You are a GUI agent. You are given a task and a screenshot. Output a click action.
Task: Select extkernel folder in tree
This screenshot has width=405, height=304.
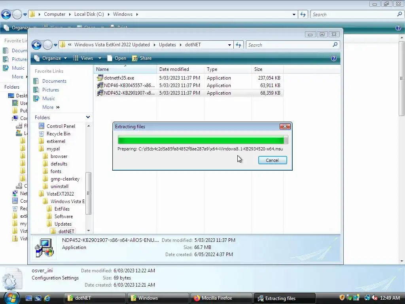pyautogui.click(x=56, y=141)
